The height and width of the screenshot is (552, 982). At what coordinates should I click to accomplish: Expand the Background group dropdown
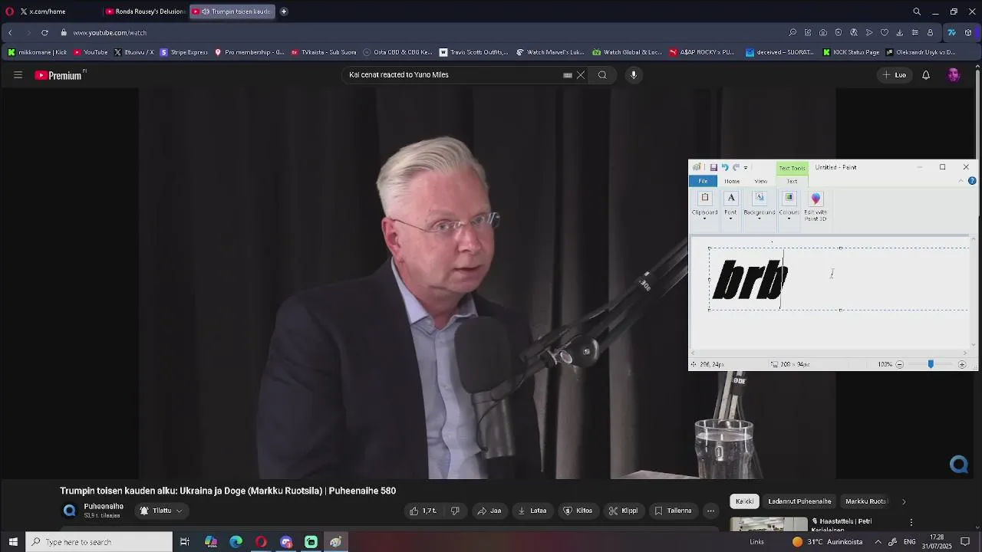(x=760, y=206)
